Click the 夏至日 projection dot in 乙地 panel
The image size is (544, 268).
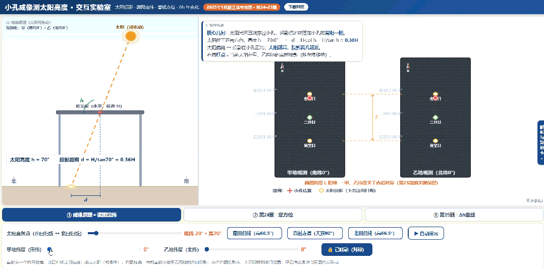pos(436,141)
